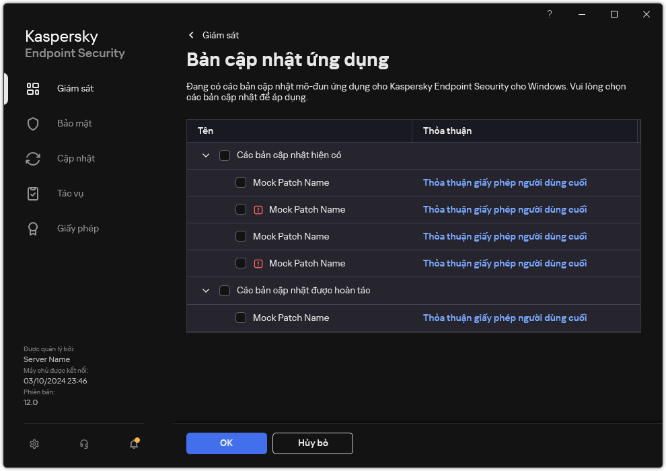Collapse Các bản cập nhật được hoàn tác group

pos(206,290)
